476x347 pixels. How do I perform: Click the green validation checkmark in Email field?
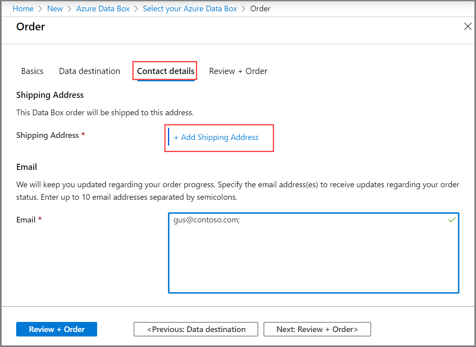(x=452, y=220)
